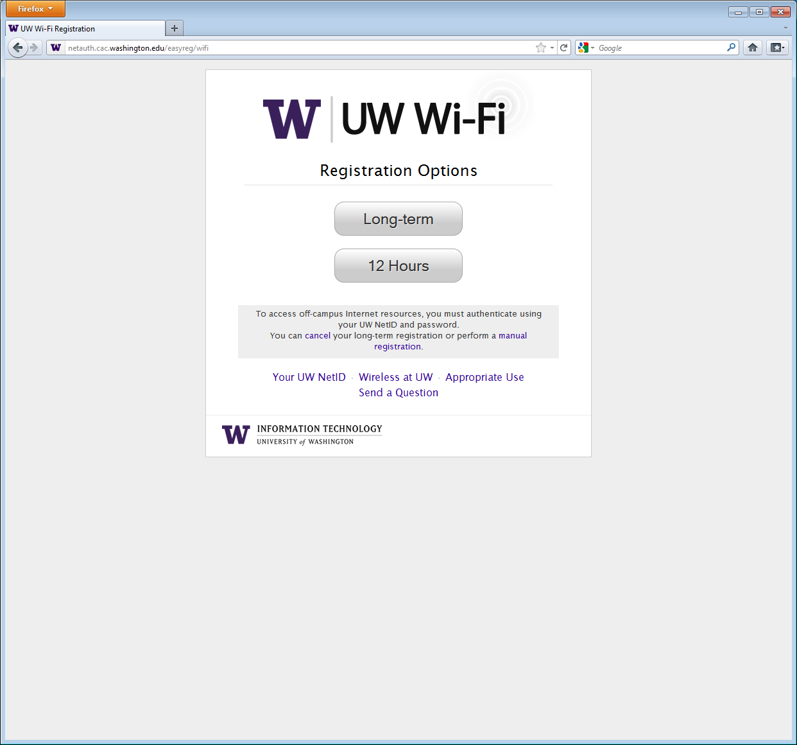The height and width of the screenshot is (745, 797).
Task: Choose the 12 Hours registration button
Action: click(398, 266)
